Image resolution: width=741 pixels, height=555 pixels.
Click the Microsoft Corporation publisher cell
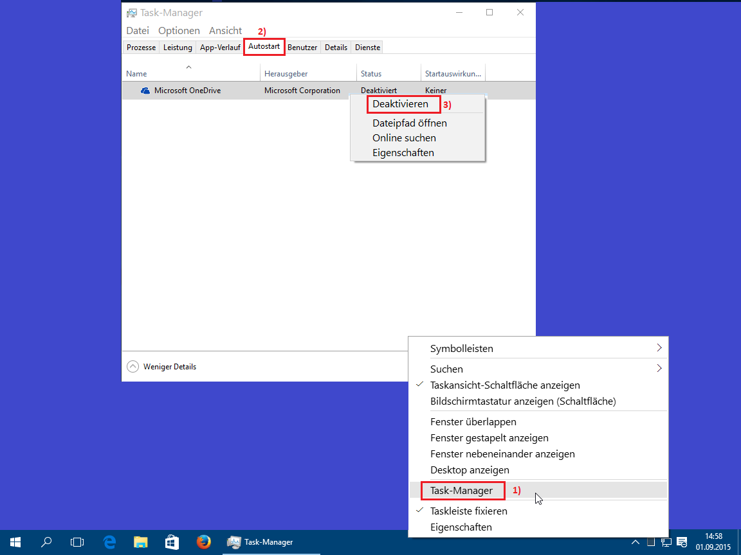[302, 91]
